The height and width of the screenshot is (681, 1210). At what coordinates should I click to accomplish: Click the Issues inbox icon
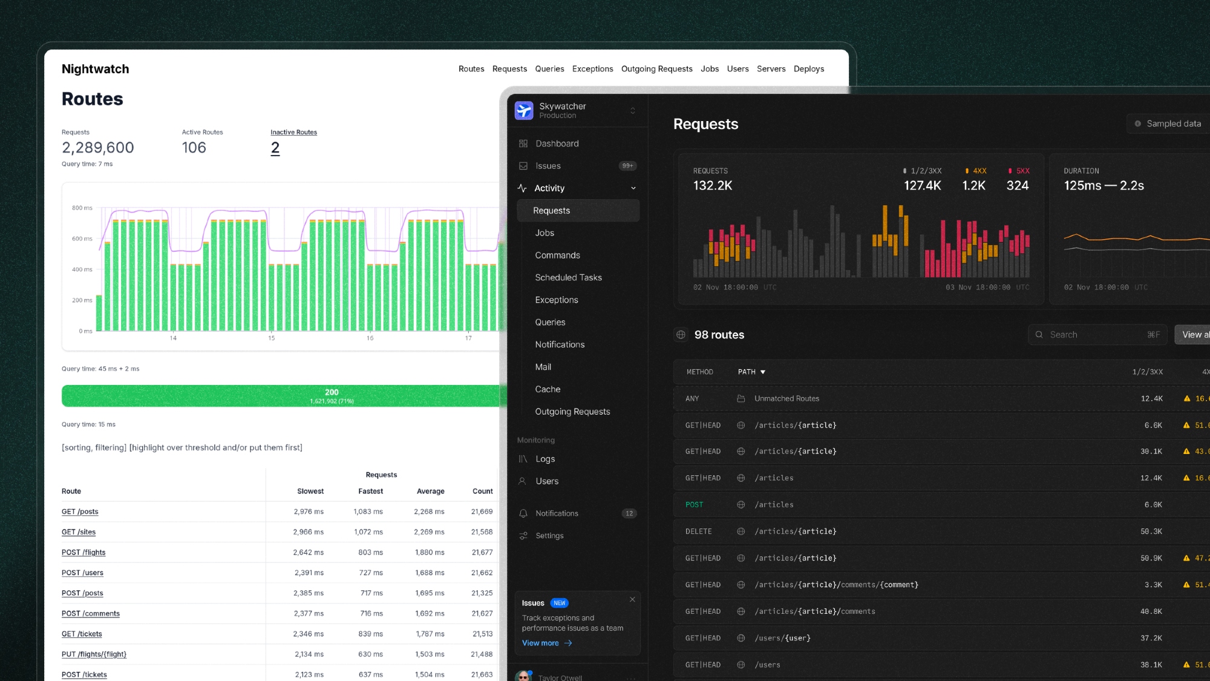(523, 166)
